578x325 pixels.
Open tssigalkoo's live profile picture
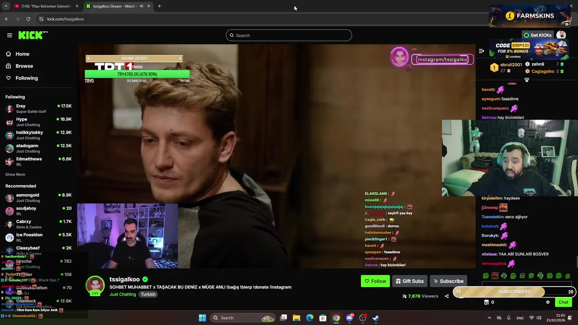tap(95, 286)
